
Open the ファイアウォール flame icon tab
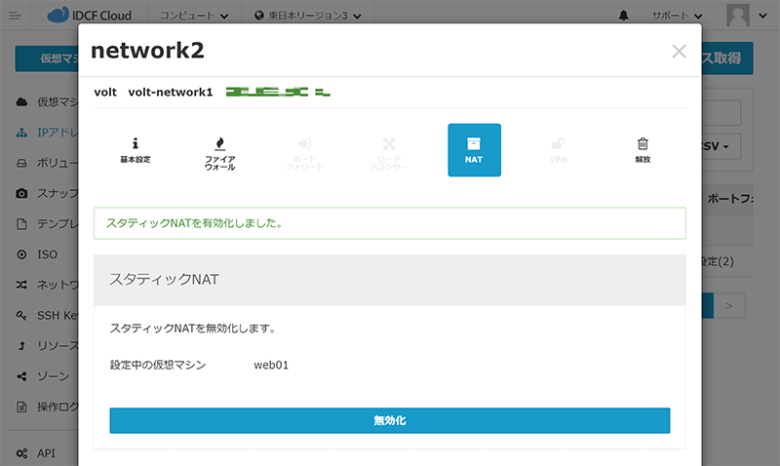click(219, 151)
